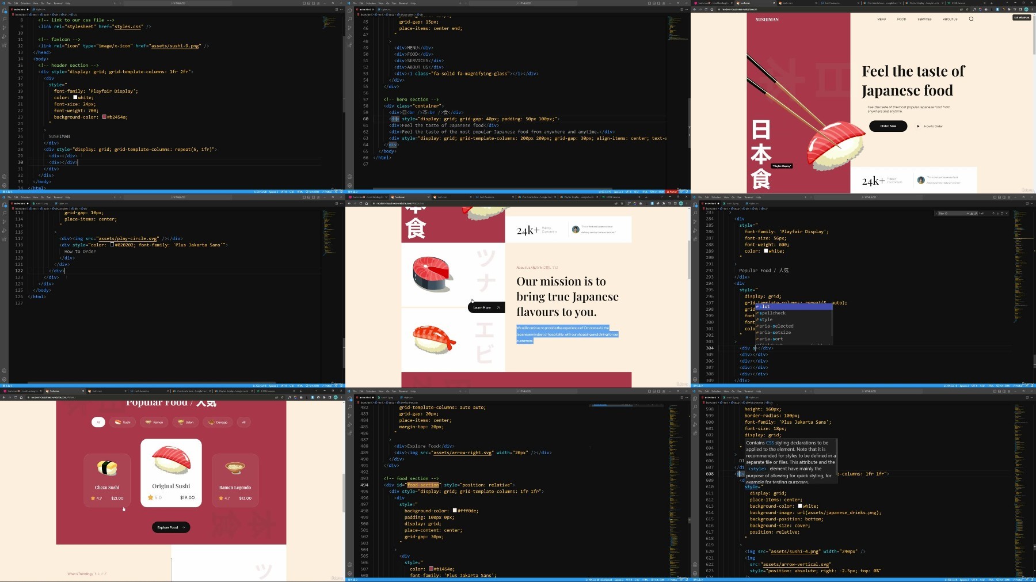Select Sushi category filter pill

123,422
